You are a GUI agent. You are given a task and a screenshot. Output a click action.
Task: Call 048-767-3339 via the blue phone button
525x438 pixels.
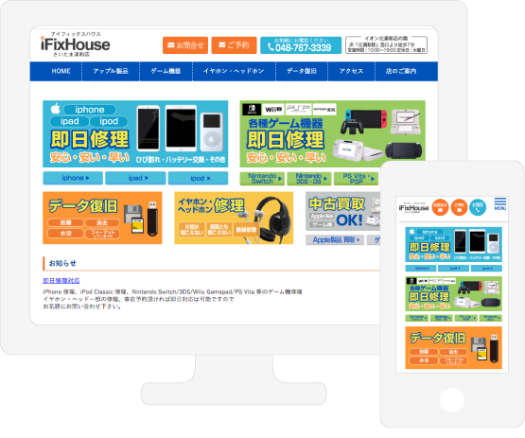tap(301, 45)
